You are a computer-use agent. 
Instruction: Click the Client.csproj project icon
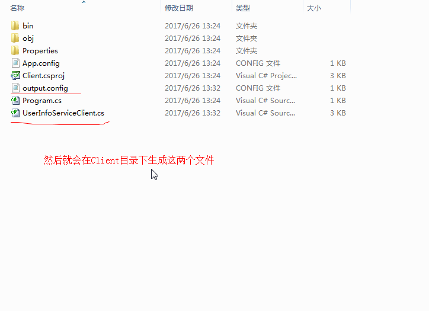15,75
